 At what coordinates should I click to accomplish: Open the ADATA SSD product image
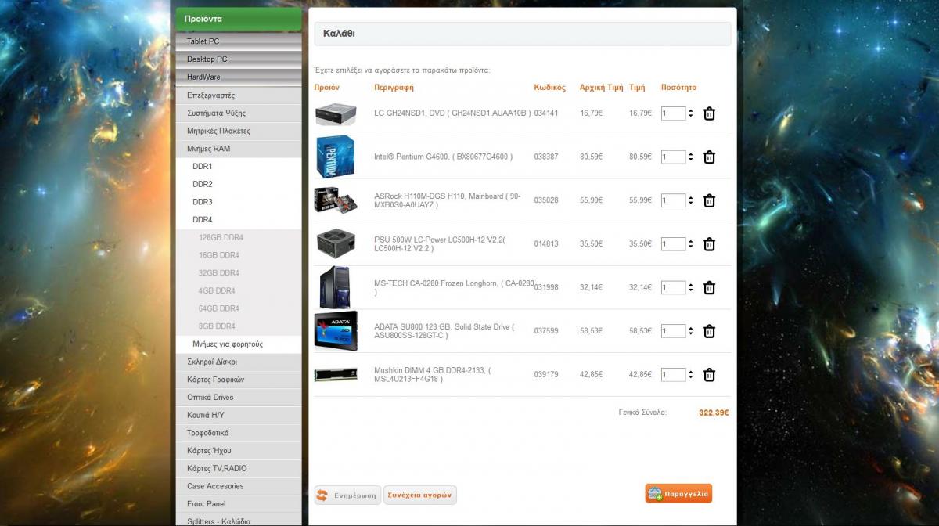tap(336, 331)
